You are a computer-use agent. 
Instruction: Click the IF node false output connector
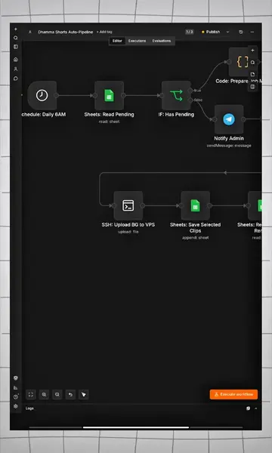tap(190, 100)
